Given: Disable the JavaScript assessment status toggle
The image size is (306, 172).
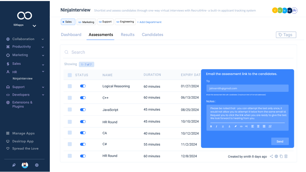Looking at the screenshot, I should coord(83,110).
